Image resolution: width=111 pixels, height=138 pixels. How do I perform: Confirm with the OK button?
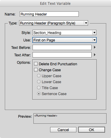(92, 130)
